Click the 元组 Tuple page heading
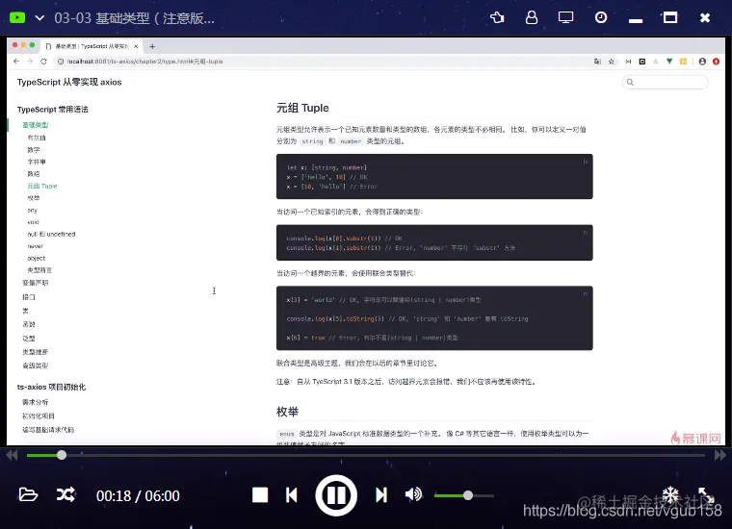The image size is (732, 529). point(302,108)
